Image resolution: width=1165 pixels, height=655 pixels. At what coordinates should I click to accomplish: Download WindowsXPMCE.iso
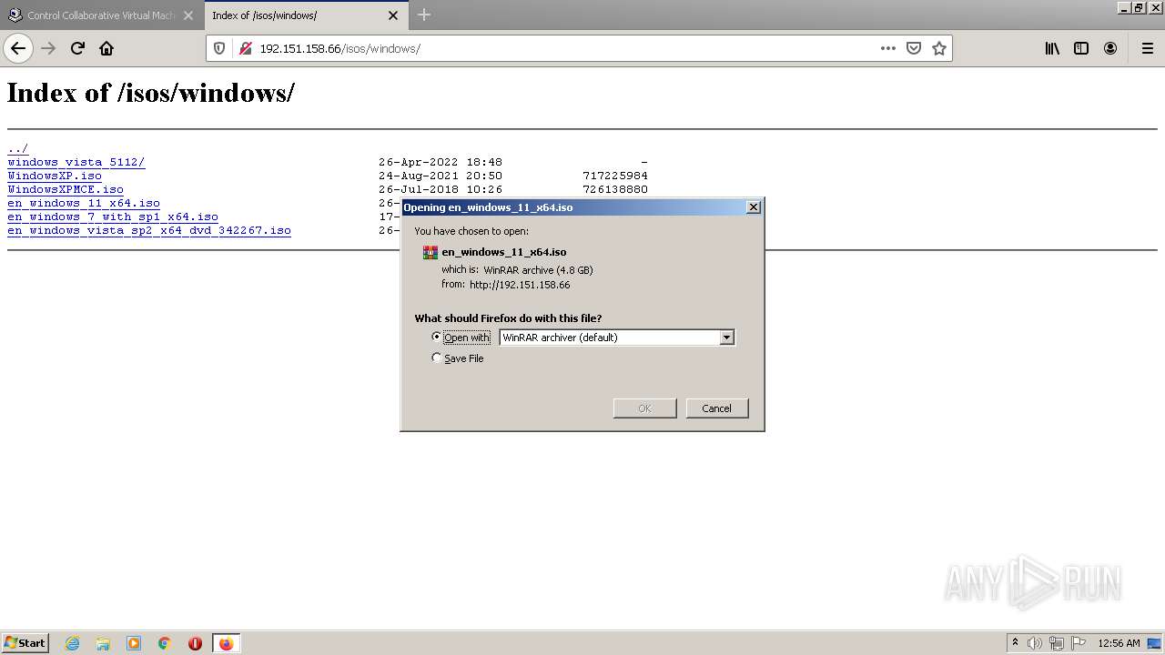pos(66,189)
